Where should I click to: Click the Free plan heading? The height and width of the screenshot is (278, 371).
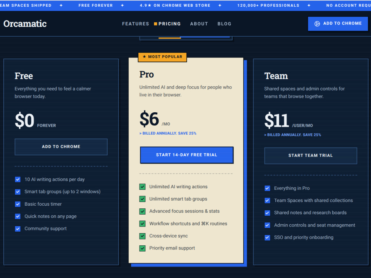[24, 76]
